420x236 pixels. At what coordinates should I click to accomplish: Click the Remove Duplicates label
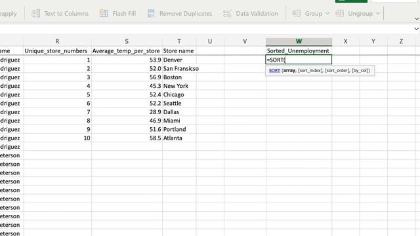(x=186, y=13)
